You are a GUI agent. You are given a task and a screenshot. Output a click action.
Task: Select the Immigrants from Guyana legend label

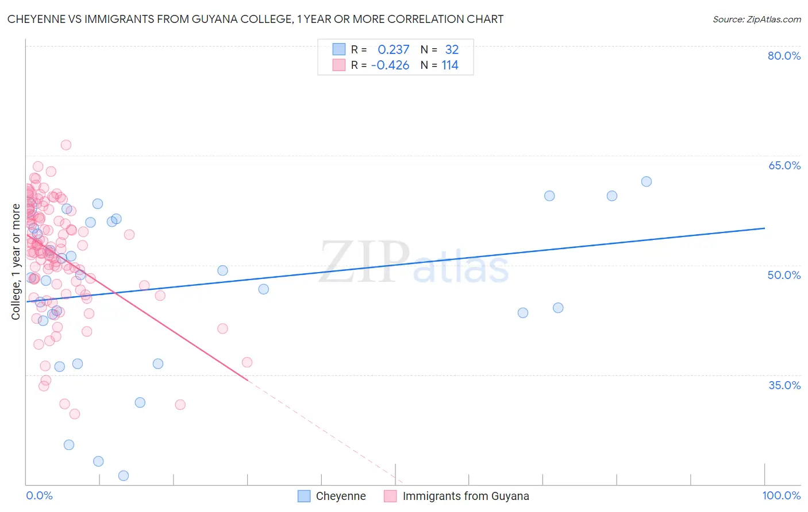465,496
